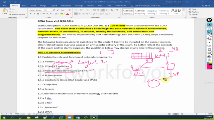Adjust the zoom slider handle
The height and width of the screenshot is (120, 214).
[x=197, y=114]
